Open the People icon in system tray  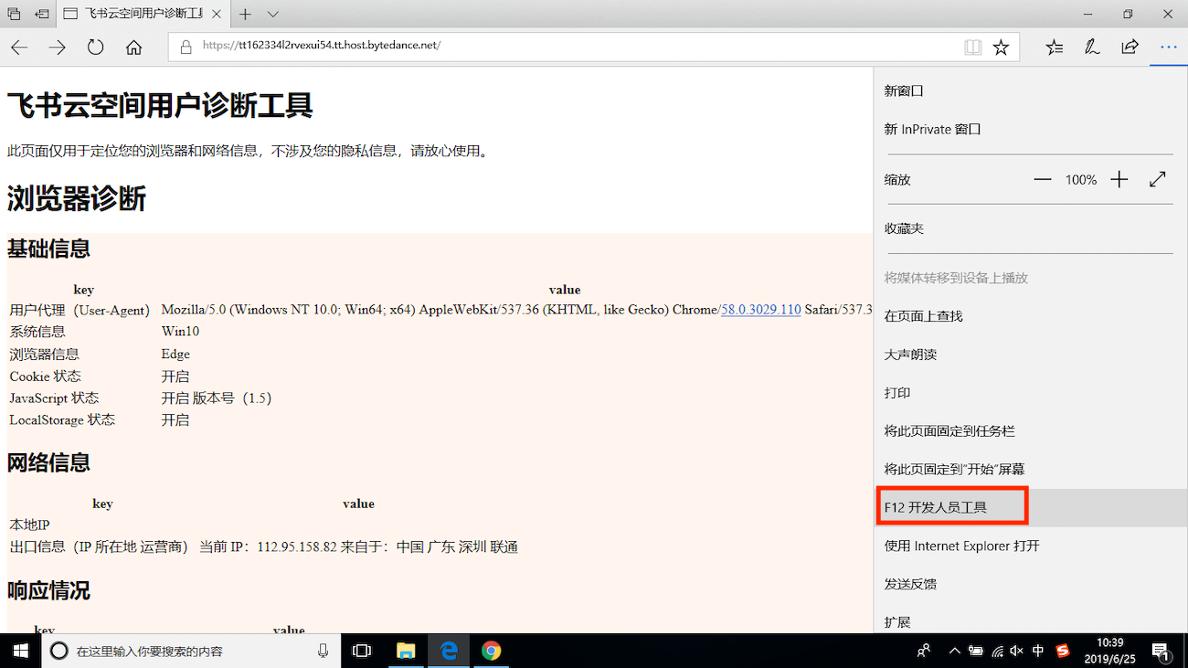[x=924, y=651]
